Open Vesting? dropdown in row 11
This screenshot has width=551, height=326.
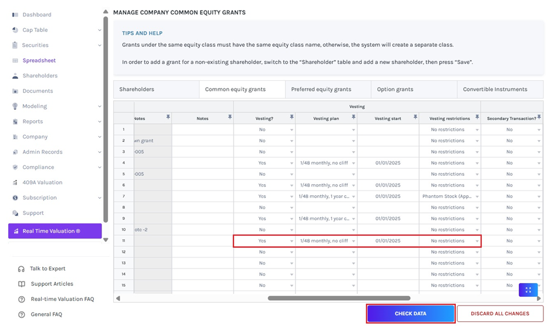(x=292, y=241)
